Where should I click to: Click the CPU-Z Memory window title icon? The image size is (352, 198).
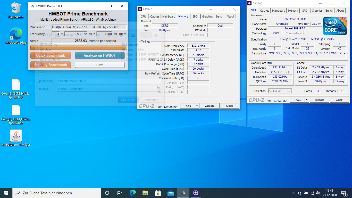140,9
